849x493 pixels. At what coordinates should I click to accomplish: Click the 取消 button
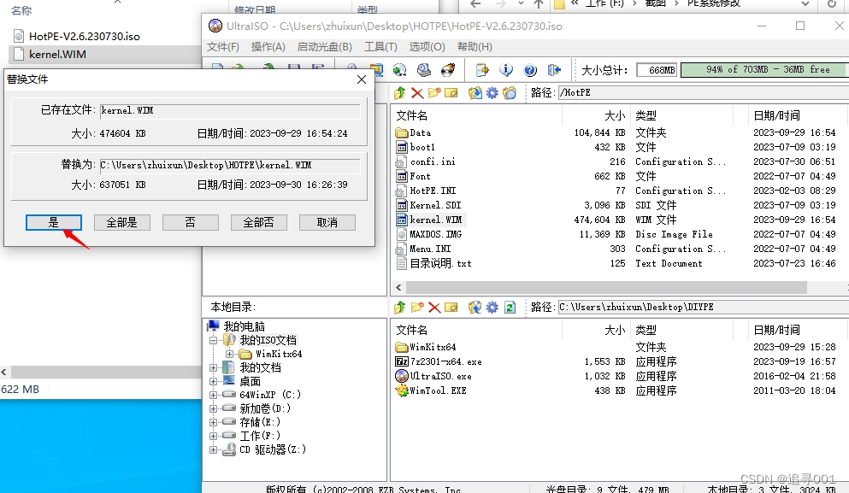pos(327,222)
